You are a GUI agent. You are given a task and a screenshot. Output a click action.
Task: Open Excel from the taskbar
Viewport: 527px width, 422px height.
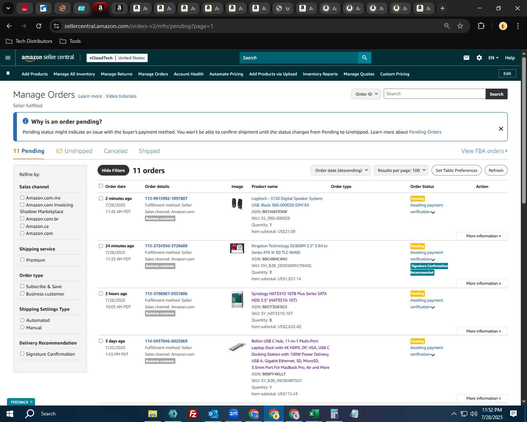[314, 414]
